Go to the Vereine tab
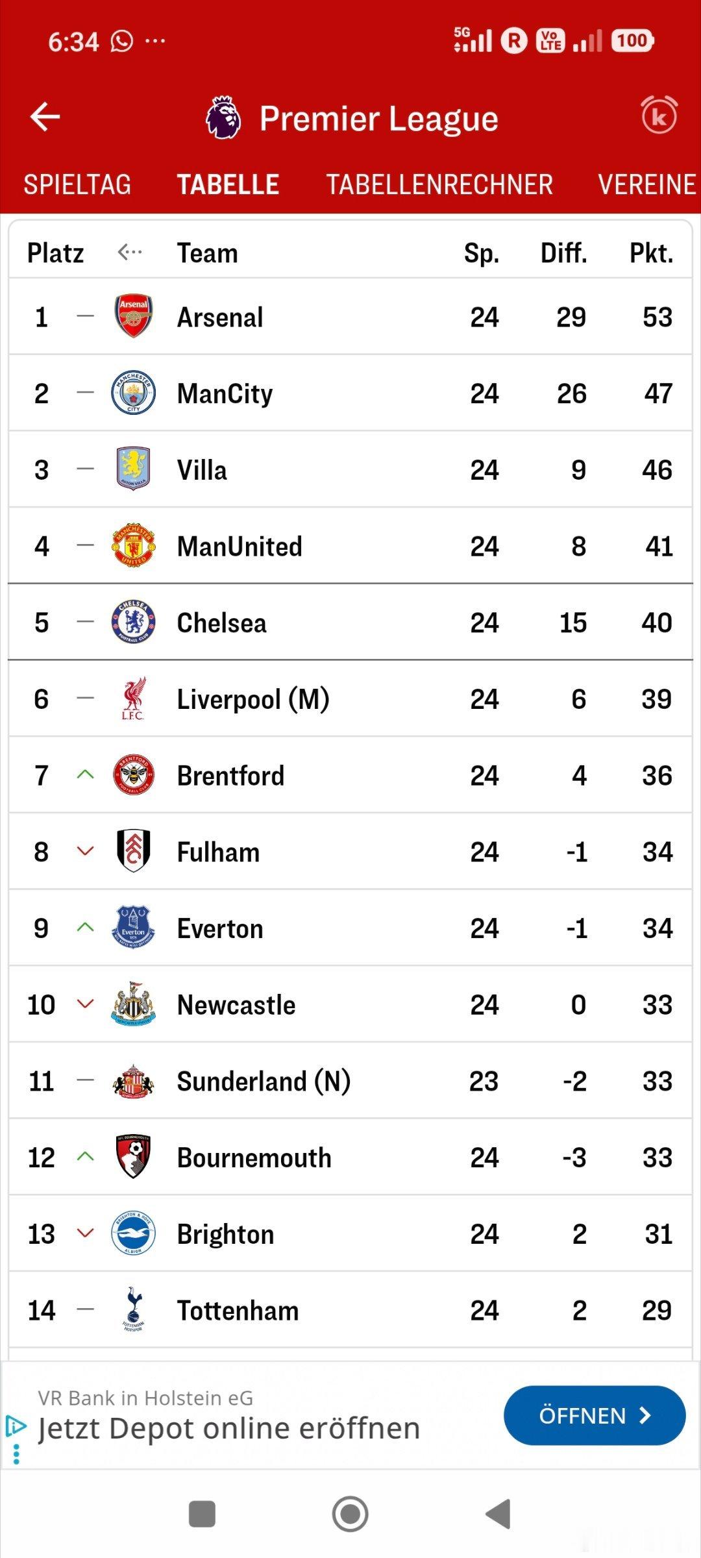This screenshot has width=701, height=1558. tap(646, 185)
